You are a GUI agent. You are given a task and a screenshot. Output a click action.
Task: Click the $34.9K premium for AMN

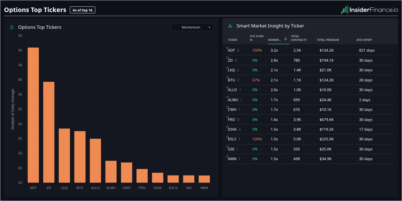[326, 159]
